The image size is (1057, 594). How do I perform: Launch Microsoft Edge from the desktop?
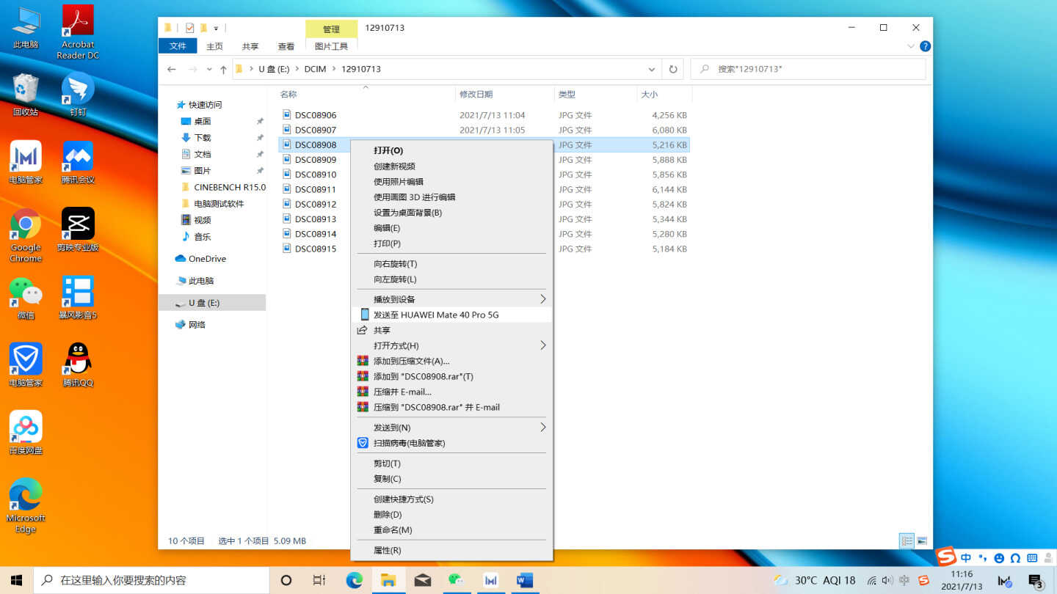[x=26, y=506]
